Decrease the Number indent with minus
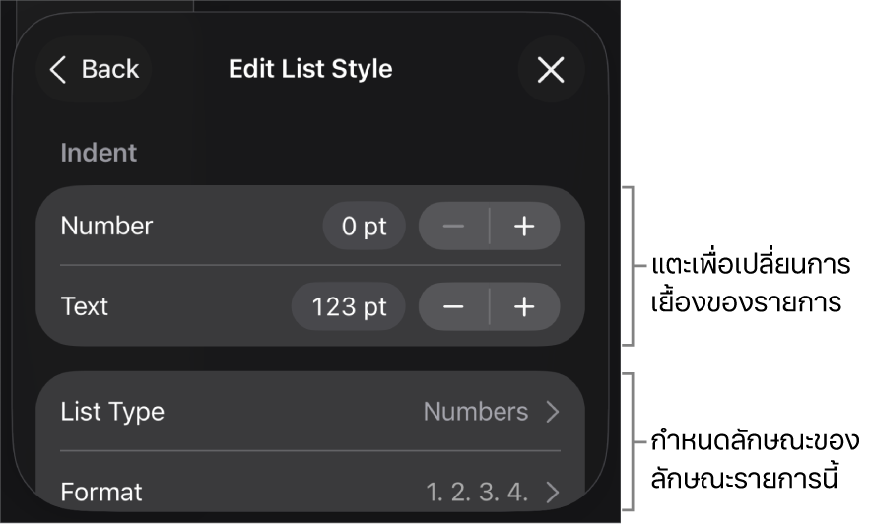Image resolution: width=871 pixels, height=529 pixels. tap(453, 227)
